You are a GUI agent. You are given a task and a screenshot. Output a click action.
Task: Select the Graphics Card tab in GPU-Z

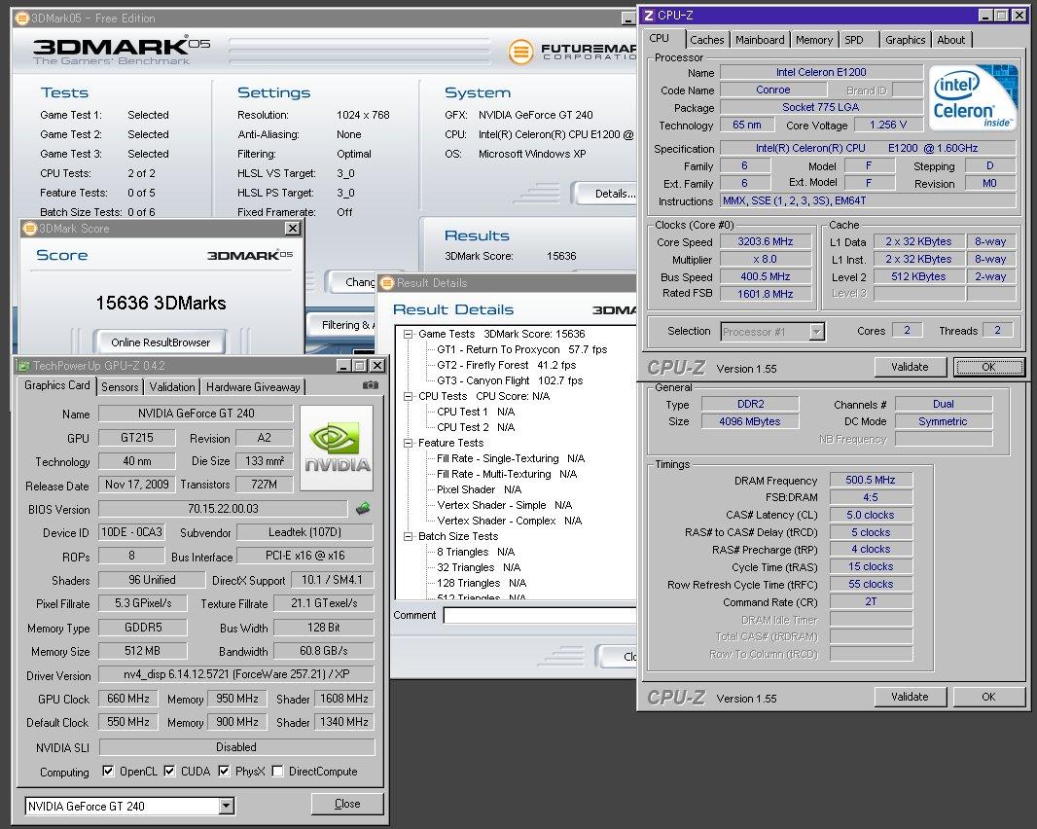(56, 385)
